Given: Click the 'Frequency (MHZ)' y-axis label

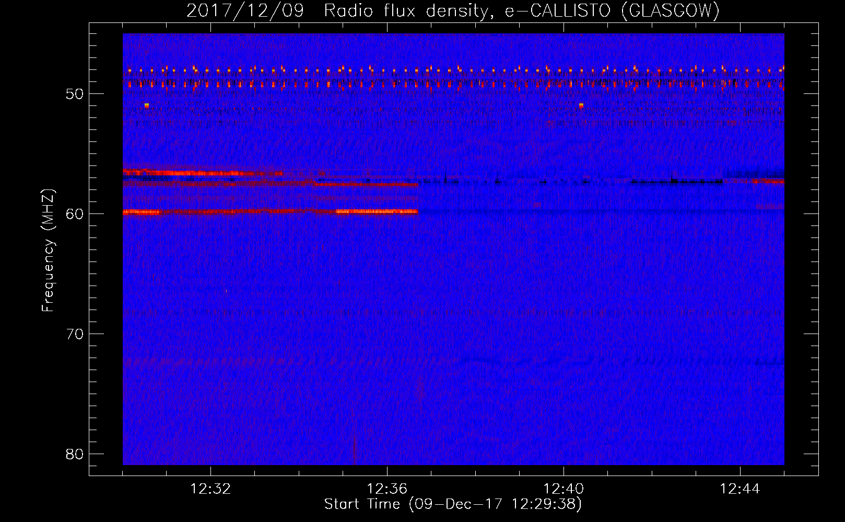Looking at the screenshot, I should (48, 251).
